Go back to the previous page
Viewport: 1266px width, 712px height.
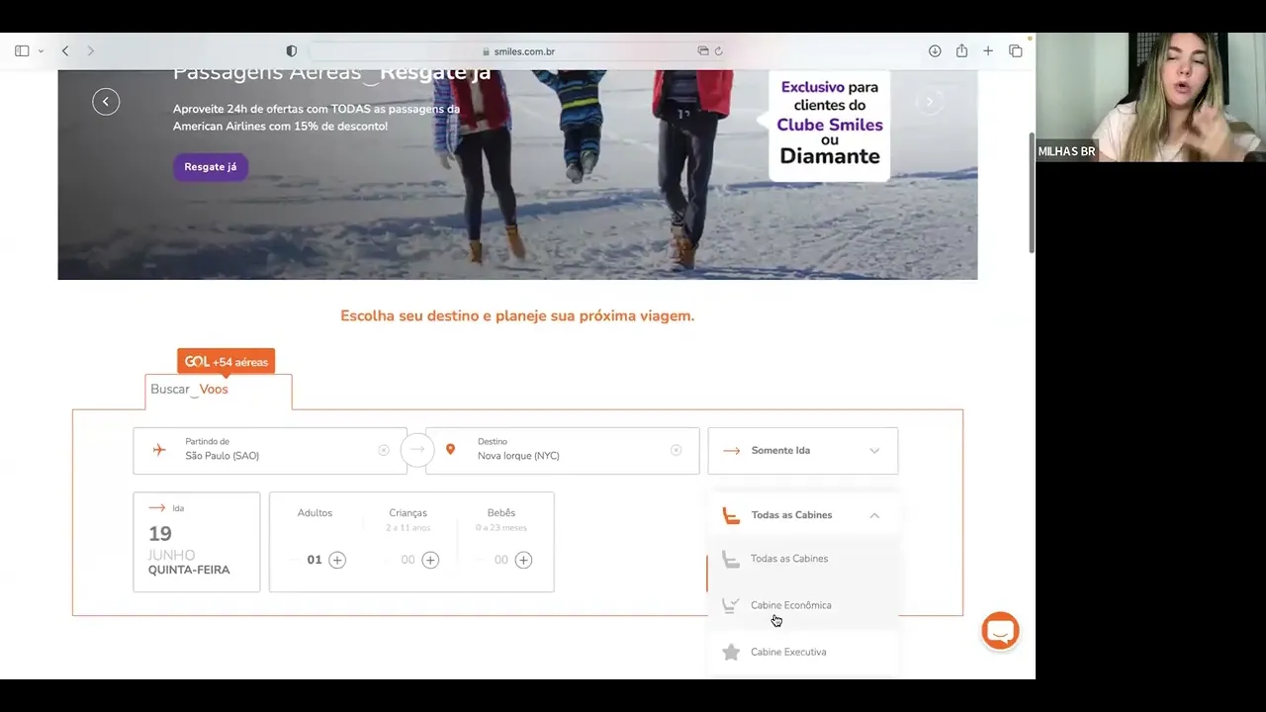[x=65, y=50]
